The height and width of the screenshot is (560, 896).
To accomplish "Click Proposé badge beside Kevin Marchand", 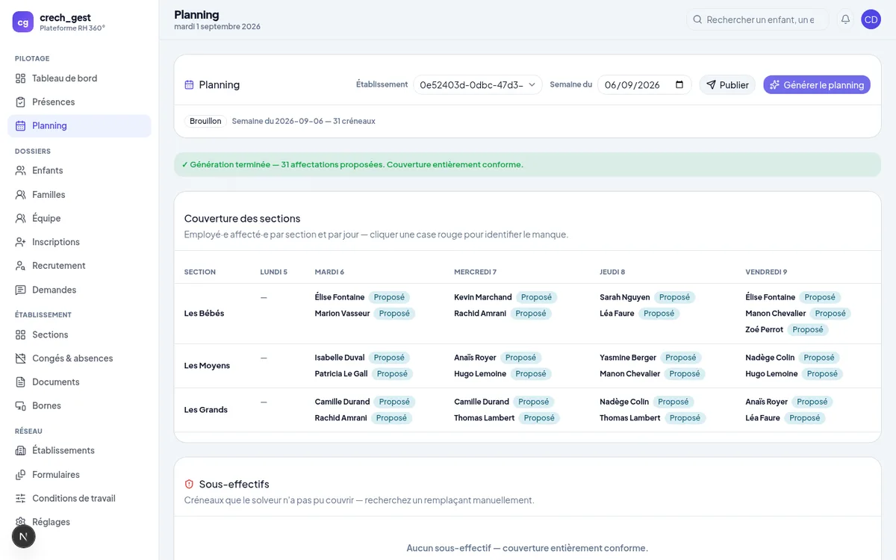I will click(x=536, y=297).
